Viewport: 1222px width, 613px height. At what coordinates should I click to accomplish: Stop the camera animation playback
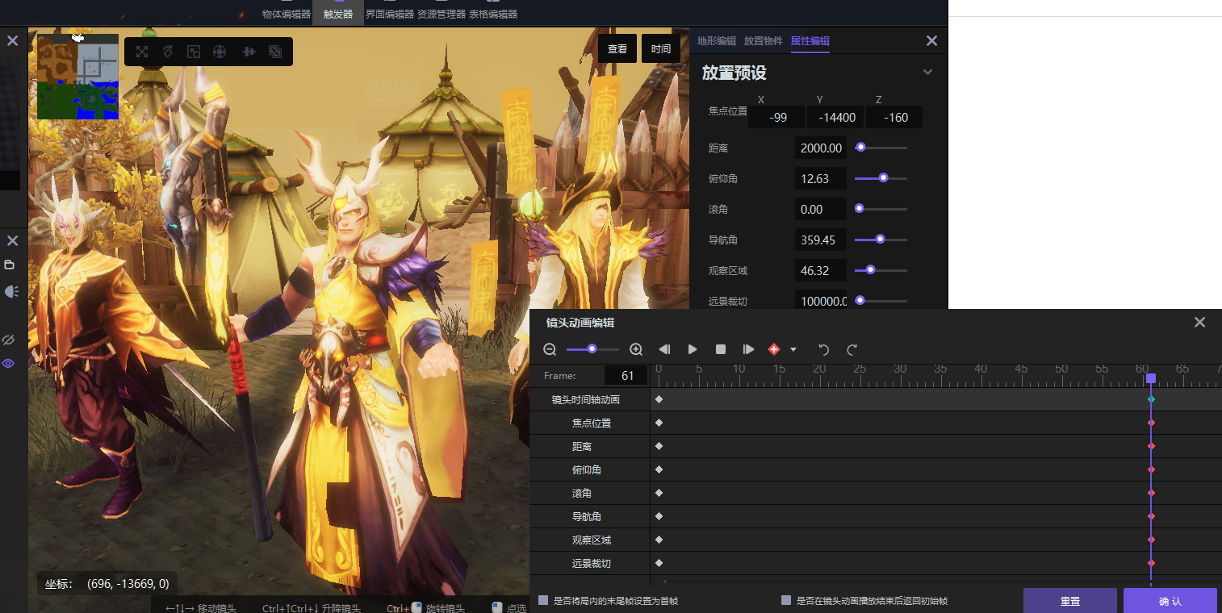[x=721, y=349]
